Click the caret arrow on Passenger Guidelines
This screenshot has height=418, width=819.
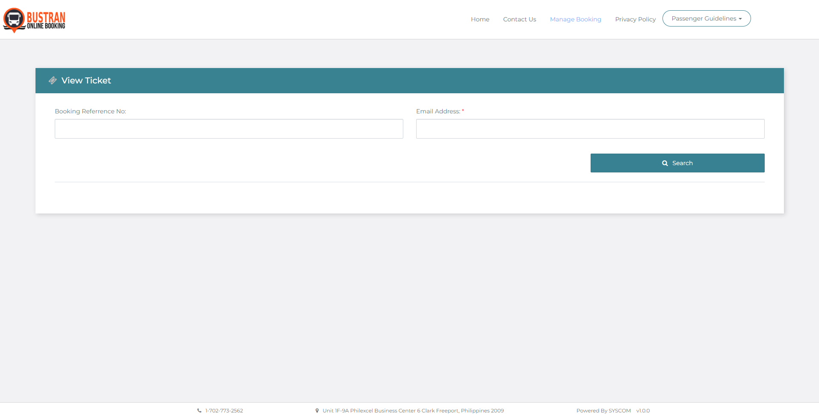click(x=740, y=19)
